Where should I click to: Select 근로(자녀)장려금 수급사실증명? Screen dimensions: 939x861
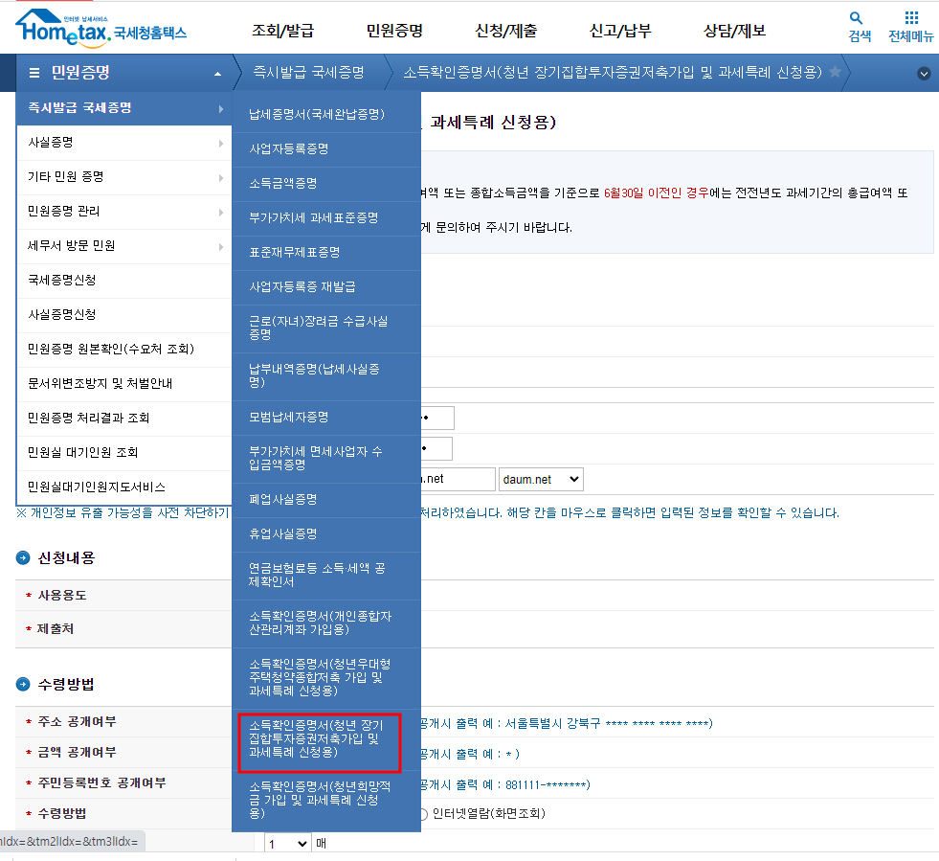pos(326,328)
